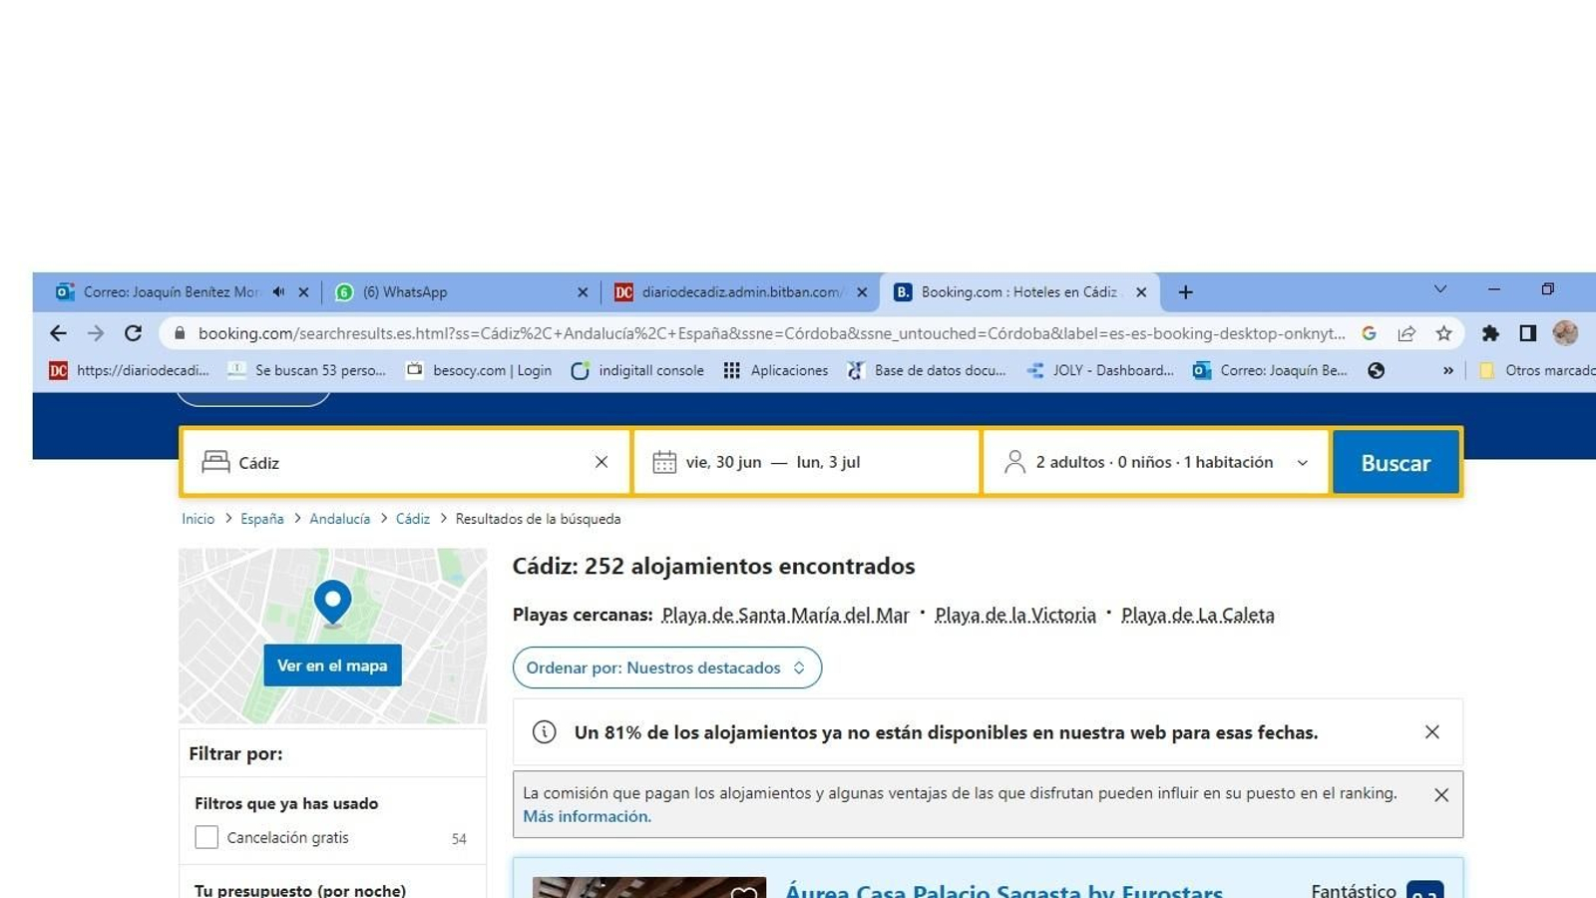Click the info circle icon about availability

(544, 731)
